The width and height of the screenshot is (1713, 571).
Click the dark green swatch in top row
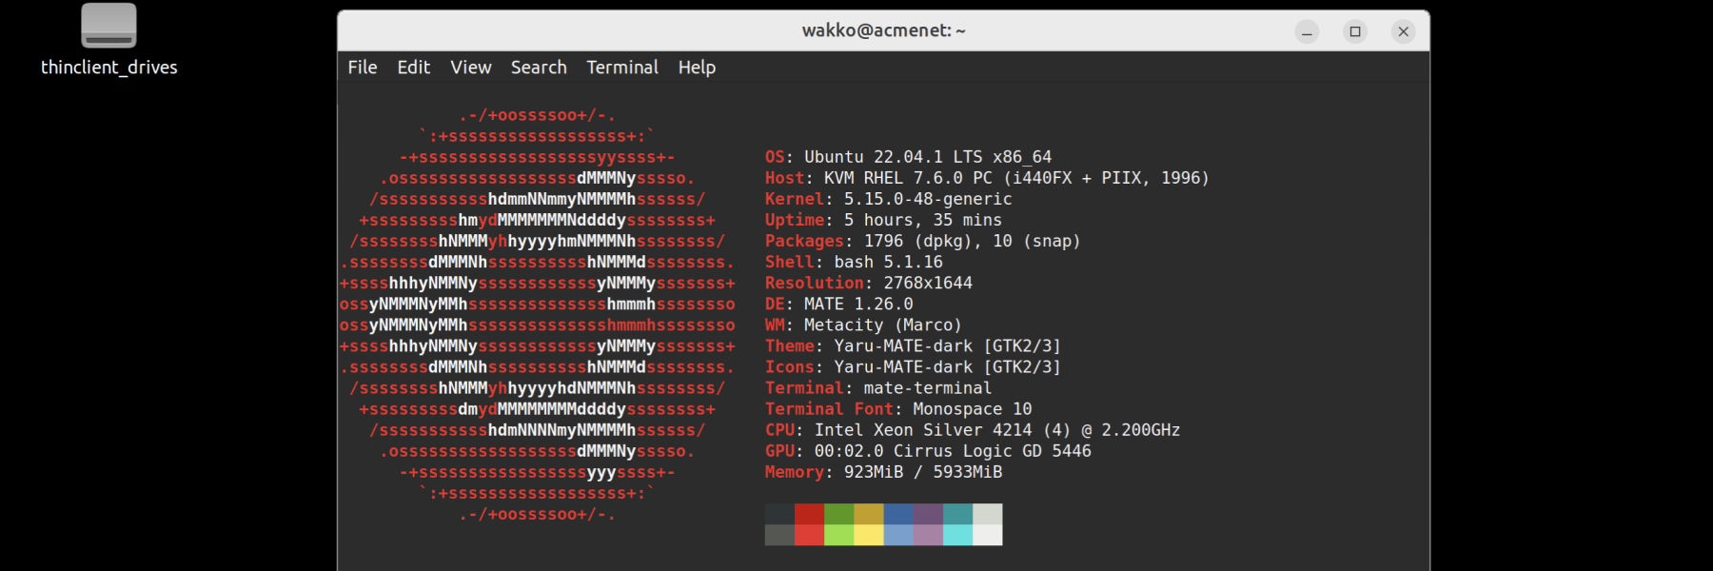point(838,514)
